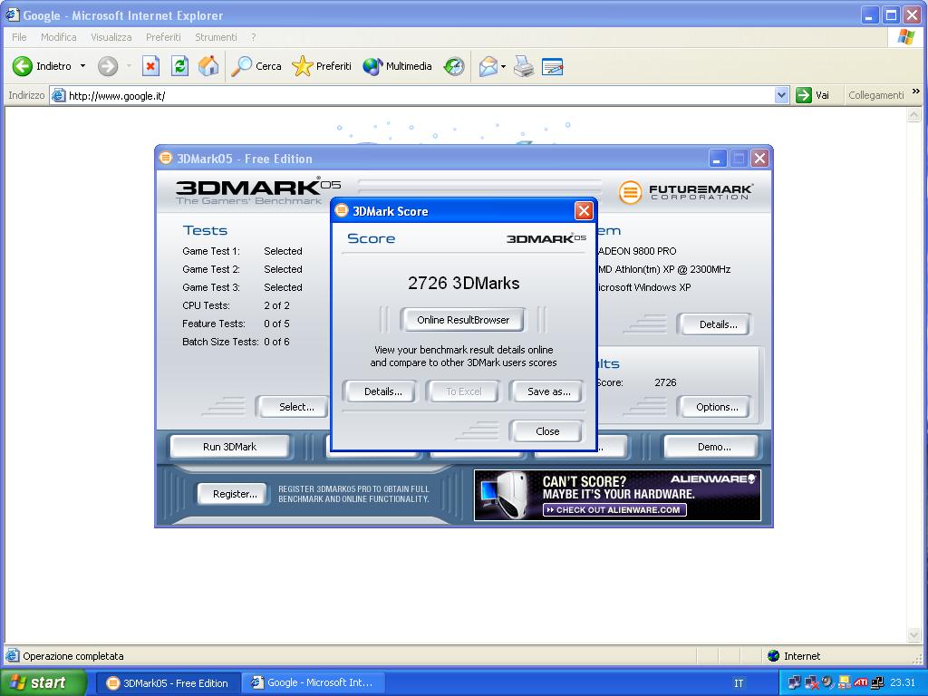Expand the Mail button dropdown arrow
Viewport: 928px width, 696px height.
[x=503, y=66]
